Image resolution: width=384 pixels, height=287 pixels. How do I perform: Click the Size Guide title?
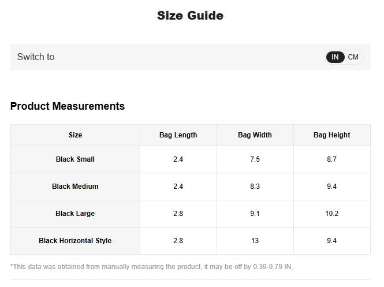pyautogui.click(x=190, y=16)
